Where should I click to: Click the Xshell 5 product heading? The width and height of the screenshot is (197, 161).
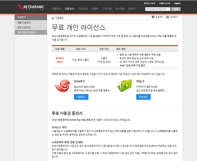click(x=79, y=81)
